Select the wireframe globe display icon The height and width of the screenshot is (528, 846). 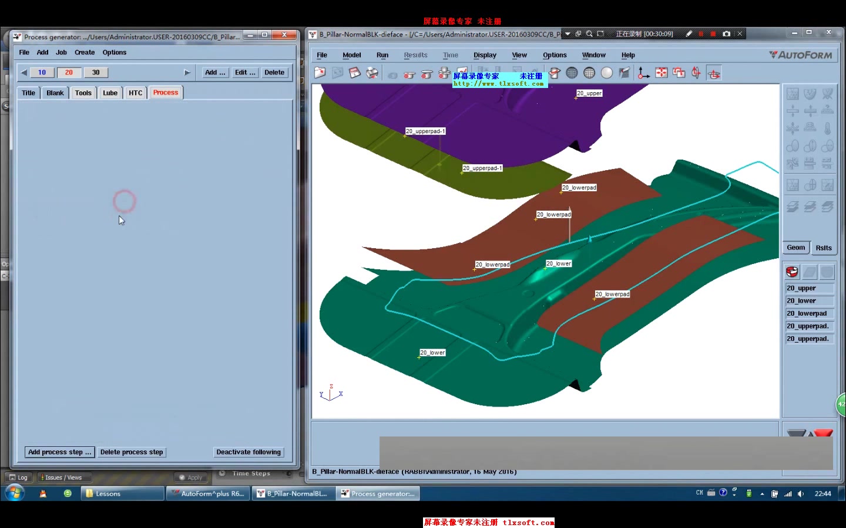click(572, 73)
